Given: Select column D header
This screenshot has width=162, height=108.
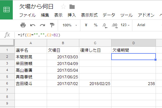Looking at the screenshot, I should click(x=134, y=43).
